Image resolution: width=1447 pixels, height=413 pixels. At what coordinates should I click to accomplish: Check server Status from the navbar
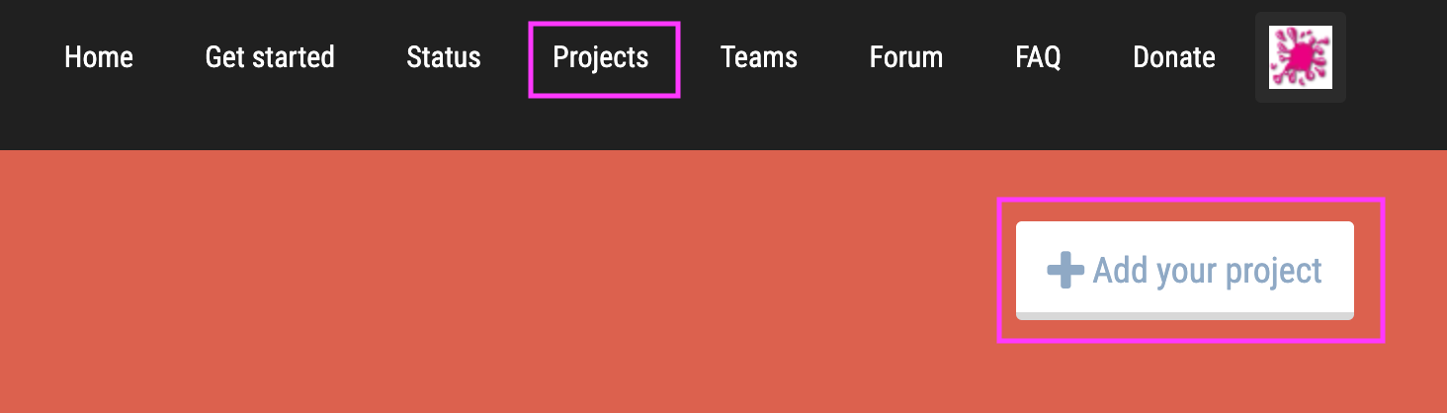444,57
